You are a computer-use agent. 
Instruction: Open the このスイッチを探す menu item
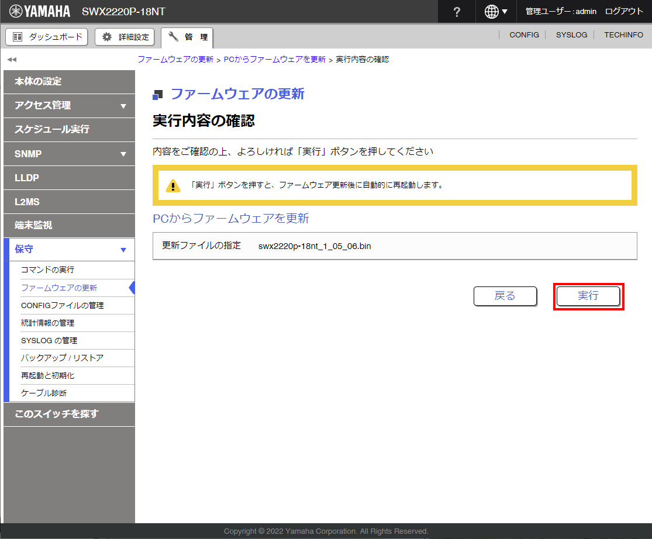point(57,414)
